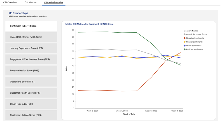Choose Voice Of Customer (VoC) Score
Screen dimensions: 222x122
coord(31,37)
